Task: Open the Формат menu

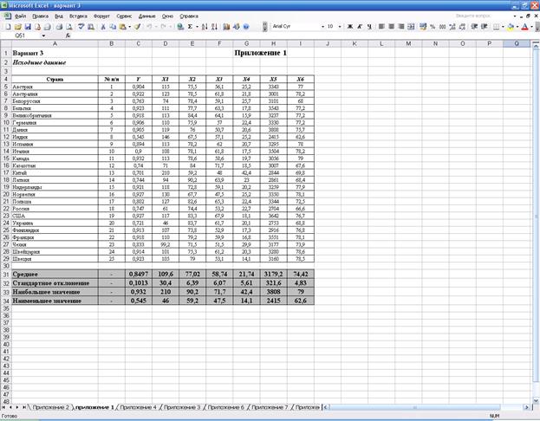Action: (101, 16)
